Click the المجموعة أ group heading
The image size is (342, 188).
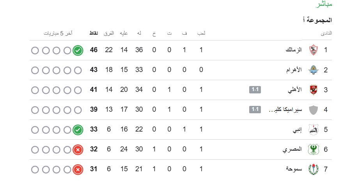tap(317, 20)
